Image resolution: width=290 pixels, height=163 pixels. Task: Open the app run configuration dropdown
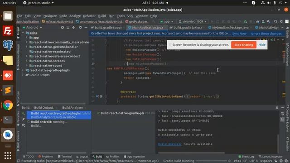[166, 22]
